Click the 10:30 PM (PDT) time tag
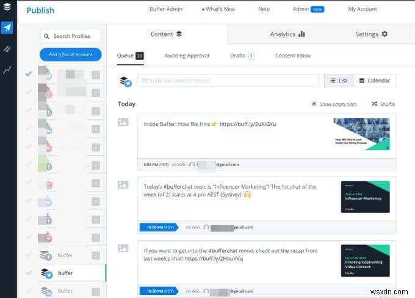 [x=159, y=291]
